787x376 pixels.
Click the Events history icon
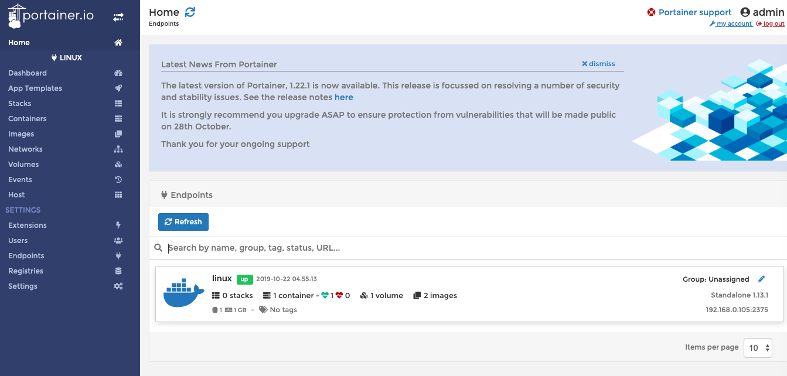(118, 180)
